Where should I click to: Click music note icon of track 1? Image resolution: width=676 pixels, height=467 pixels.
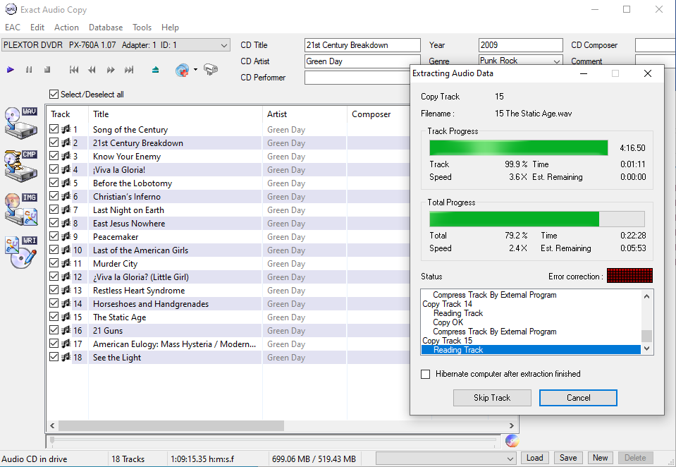click(x=66, y=129)
